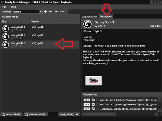The width and height of the screenshot is (162, 121).
Task: Click Import Mod(s) button
Action: click(12, 115)
